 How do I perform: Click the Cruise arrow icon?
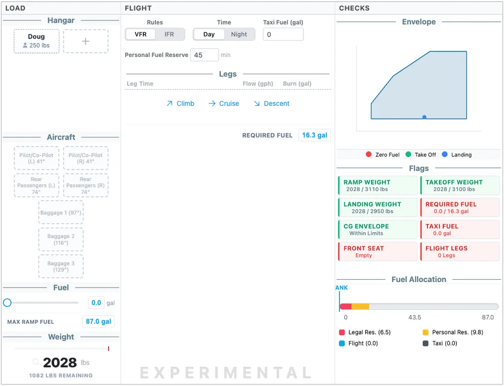pyautogui.click(x=212, y=103)
